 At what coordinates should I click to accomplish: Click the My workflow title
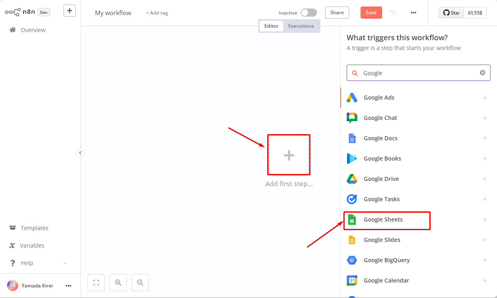(x=113, y=13)
